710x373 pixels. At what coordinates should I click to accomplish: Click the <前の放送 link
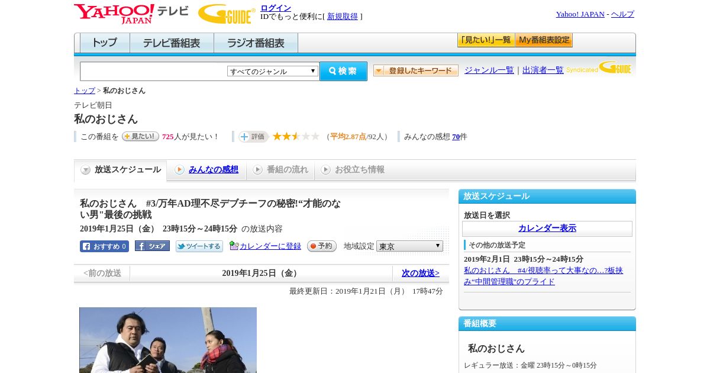[102, 273]
